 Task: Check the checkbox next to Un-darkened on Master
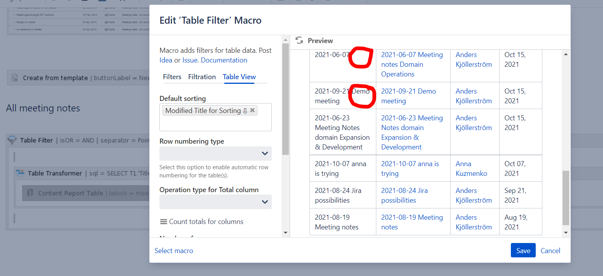click(15, 29)
